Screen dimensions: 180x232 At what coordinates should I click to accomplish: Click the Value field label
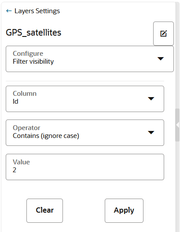21,162
